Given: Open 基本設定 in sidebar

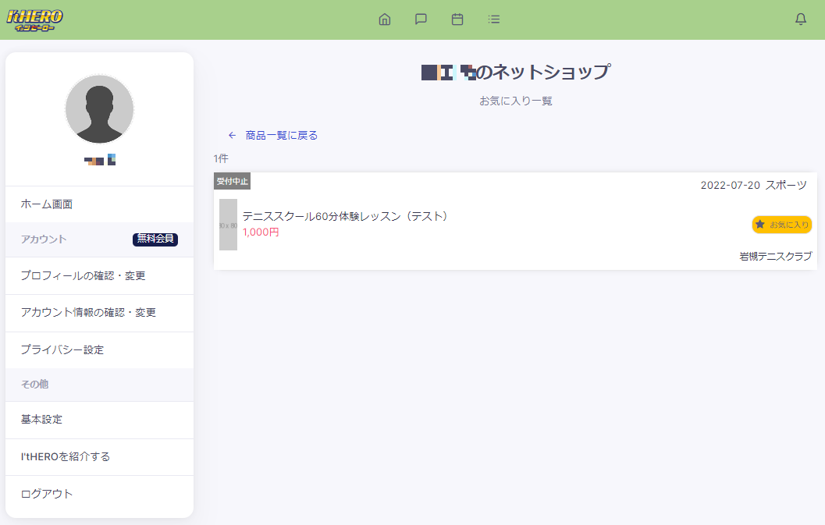Looking at the screenshot, I should point(99,420).
